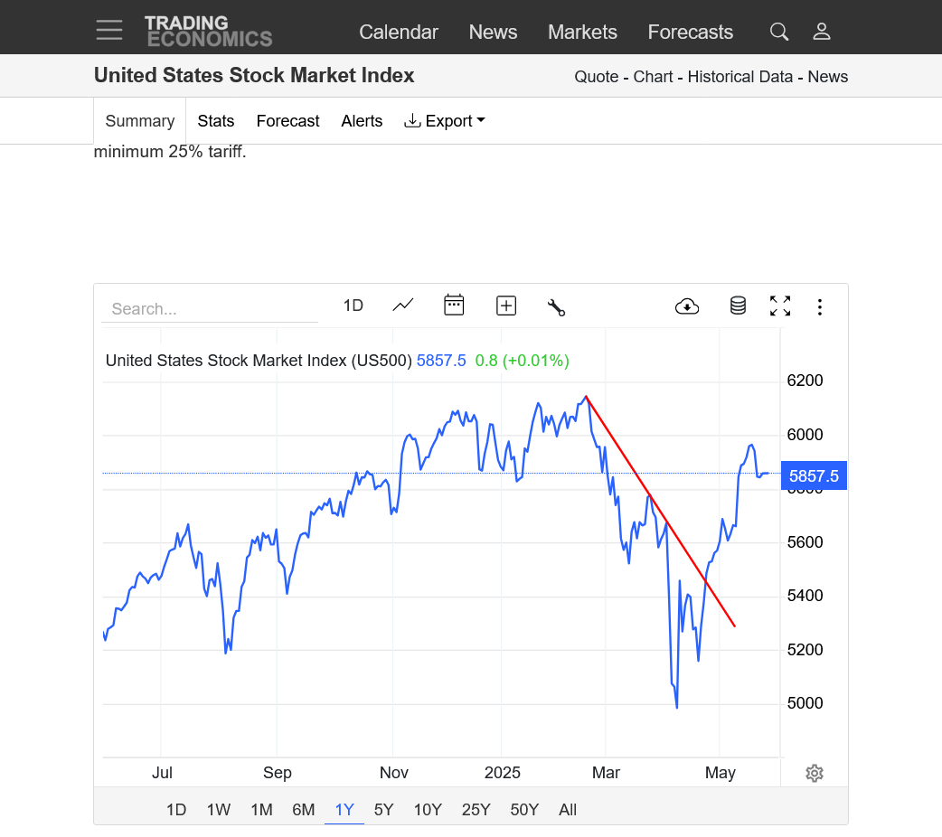This screenshot has height=837, width=942.
Task: Open the chart wrench tools
Action: tap(556, 306)
